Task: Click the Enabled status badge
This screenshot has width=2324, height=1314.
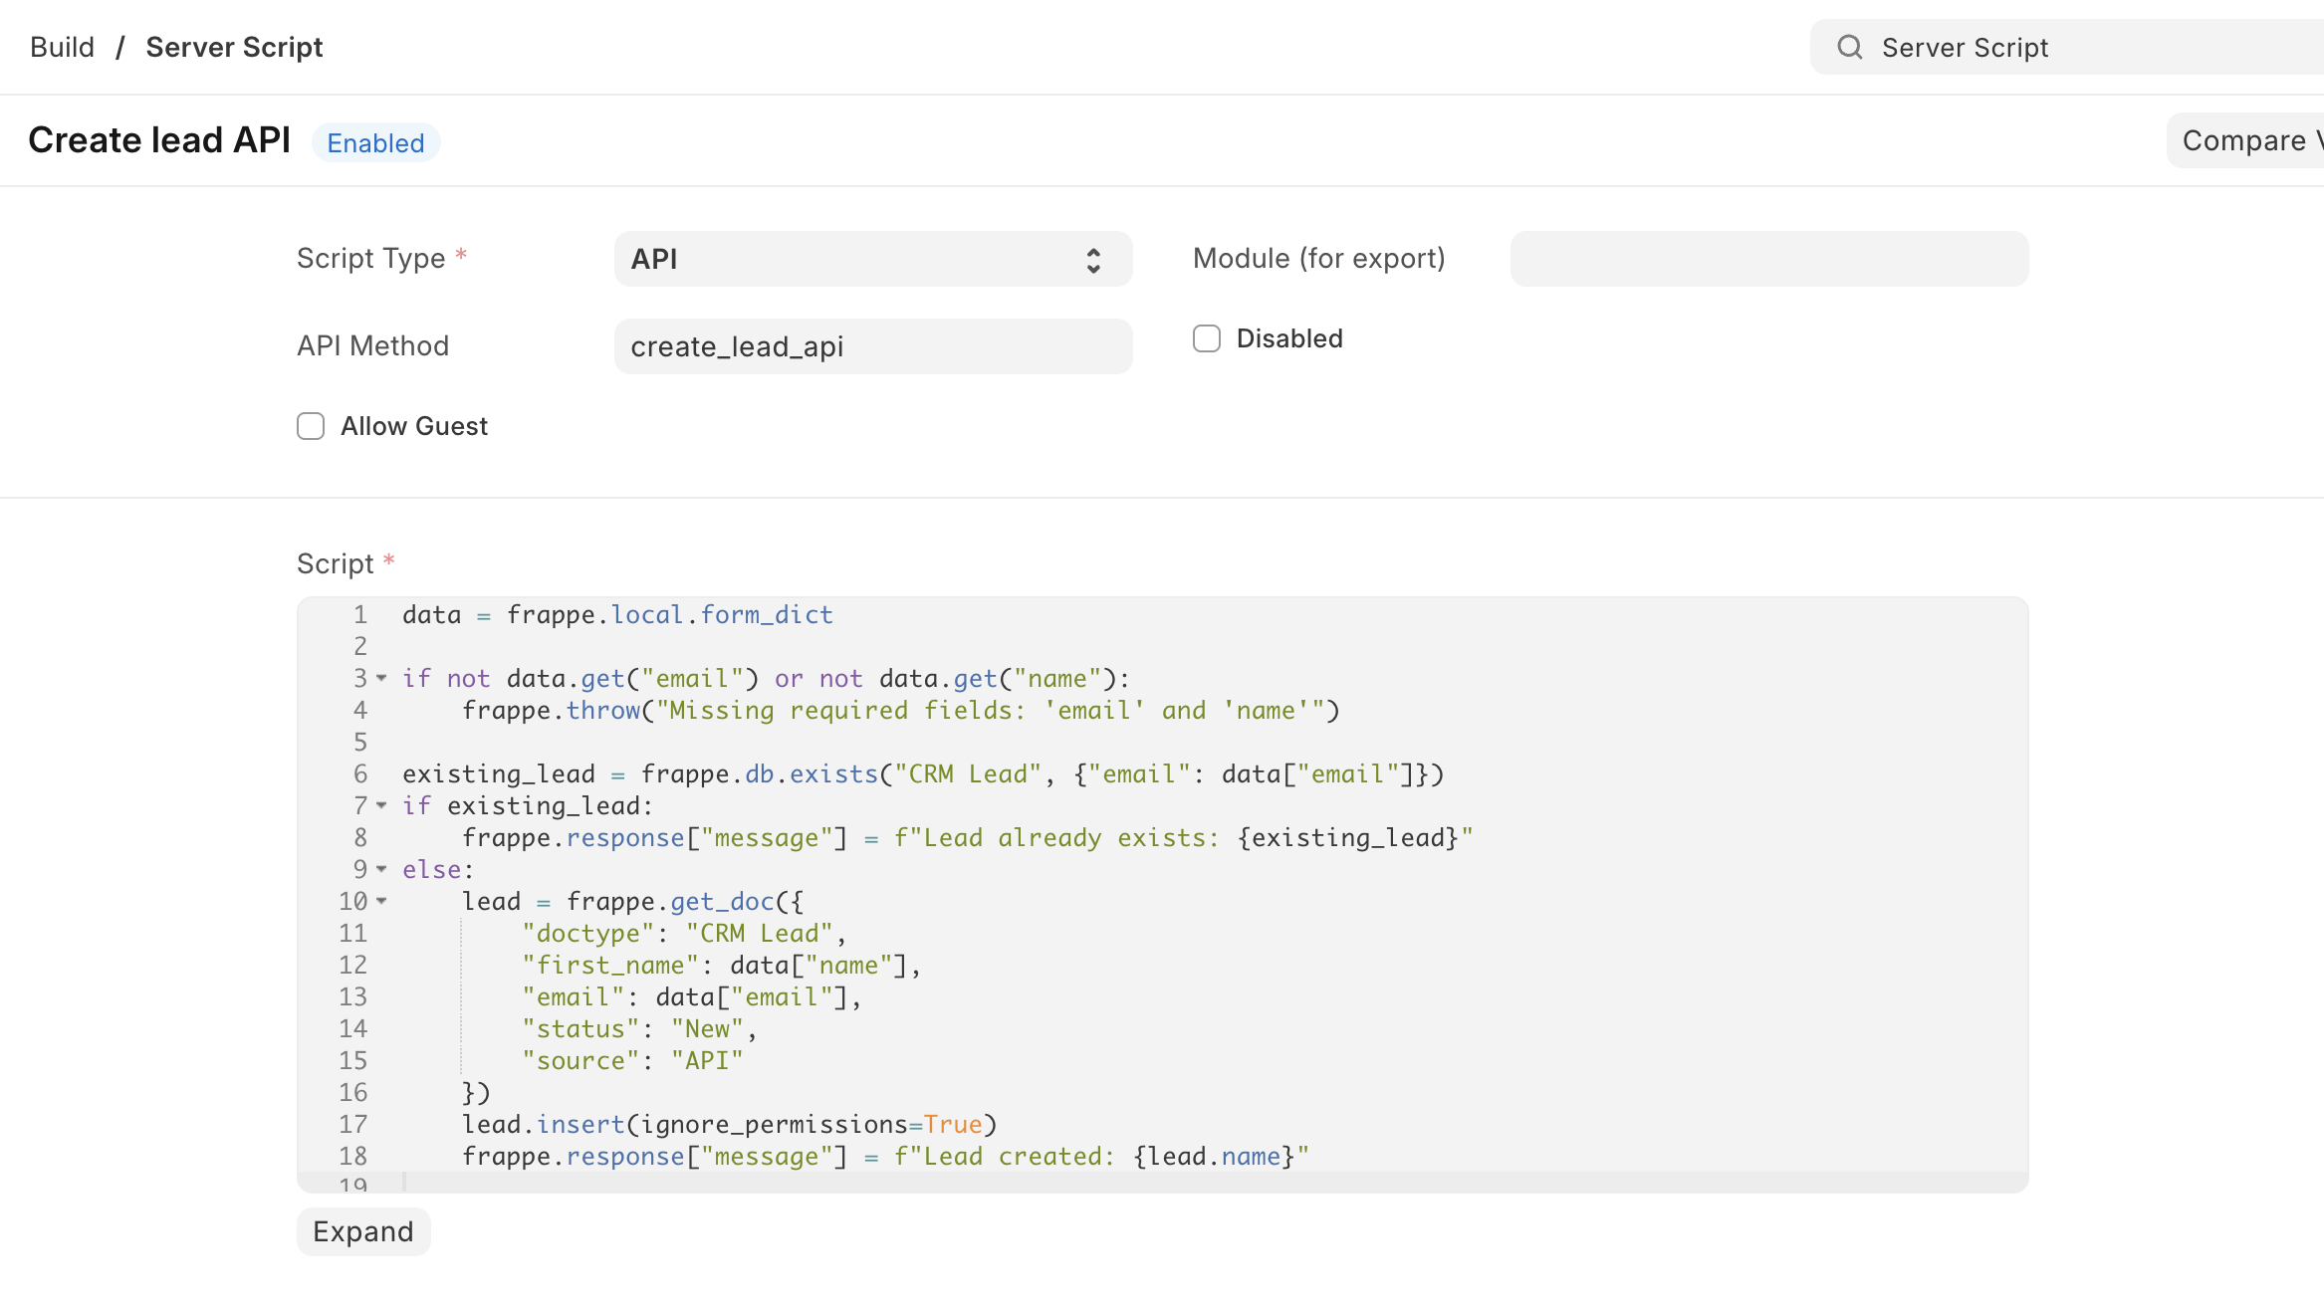Action: (x=376, y=142)
